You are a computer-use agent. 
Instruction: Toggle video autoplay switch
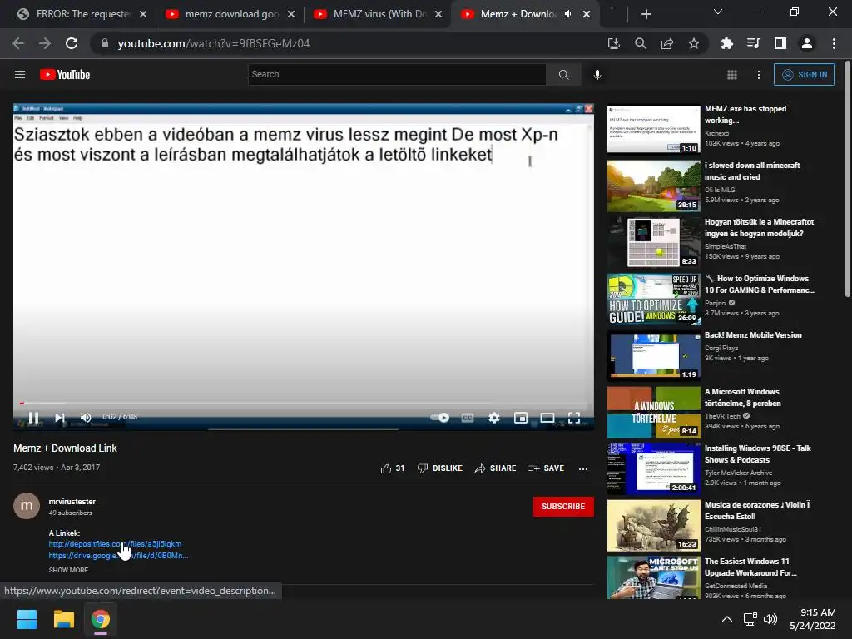coord(439,418)
